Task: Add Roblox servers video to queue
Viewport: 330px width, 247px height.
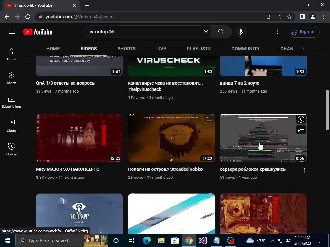Action: tap(301, 130)
